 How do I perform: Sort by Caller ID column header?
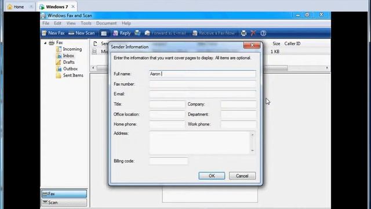pos(292,44)
